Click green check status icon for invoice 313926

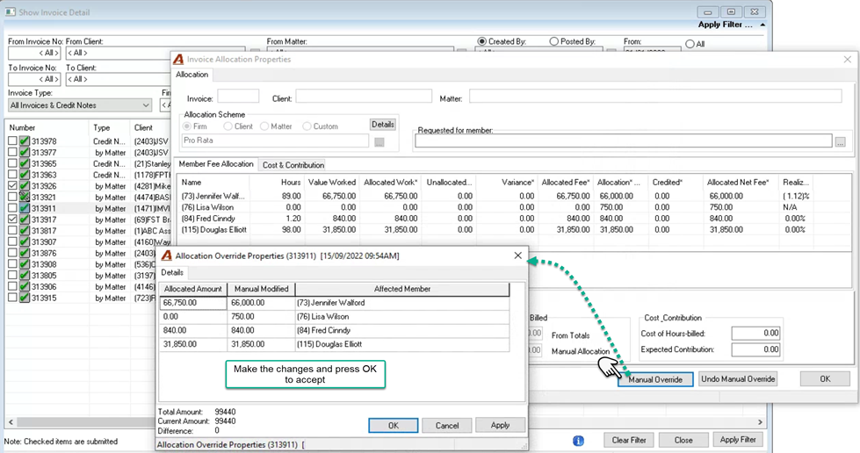coord(24,186)
